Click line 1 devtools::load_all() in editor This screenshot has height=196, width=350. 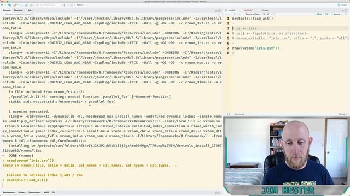pyautogui.click(x=253, y=19)
